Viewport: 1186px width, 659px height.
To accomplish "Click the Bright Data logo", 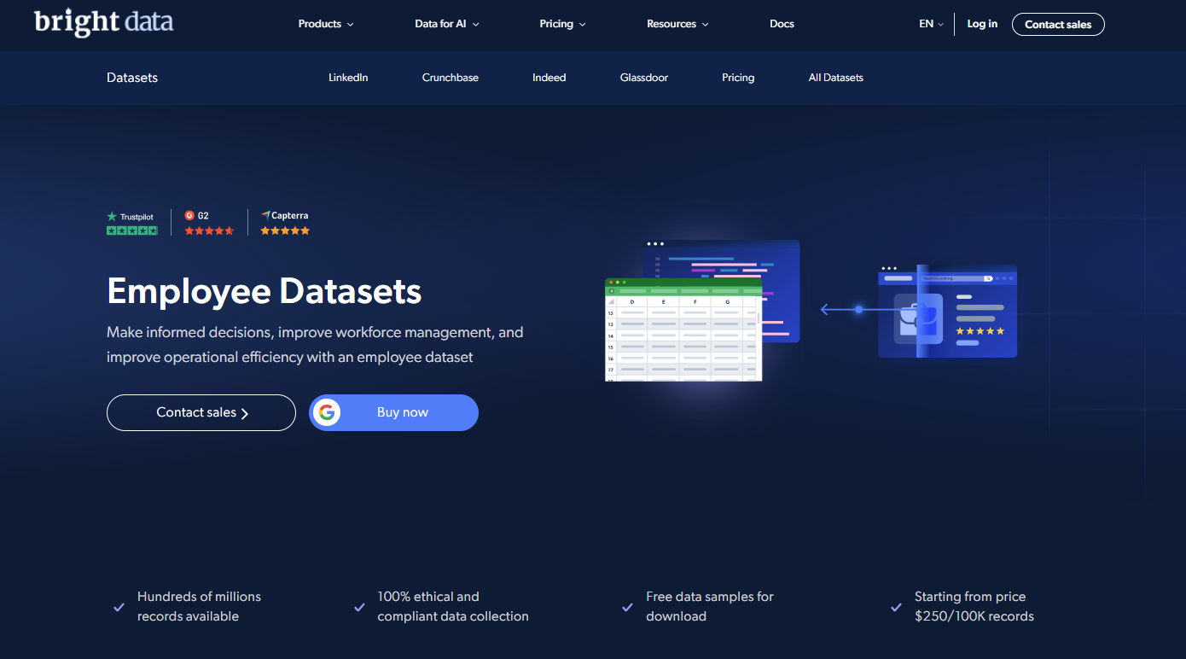I will 103,22.
